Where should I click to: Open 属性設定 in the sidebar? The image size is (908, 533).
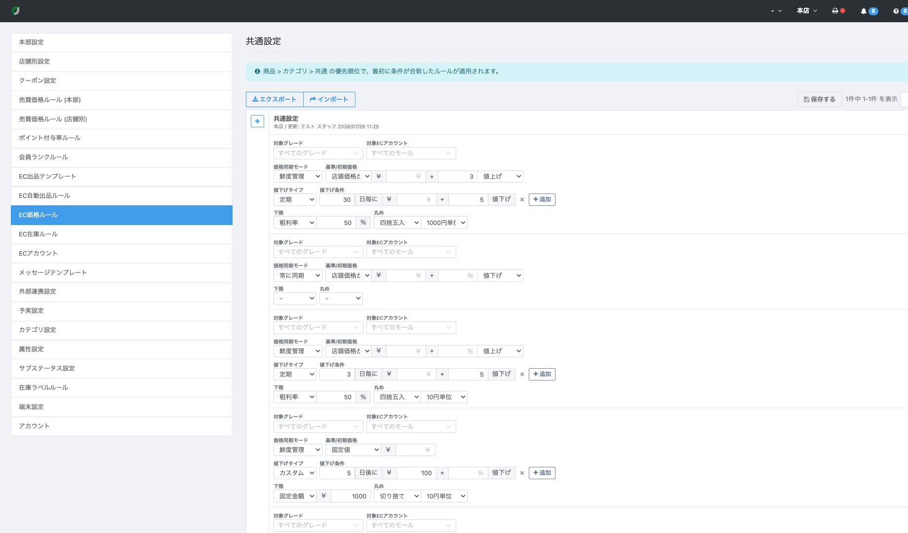121,349
